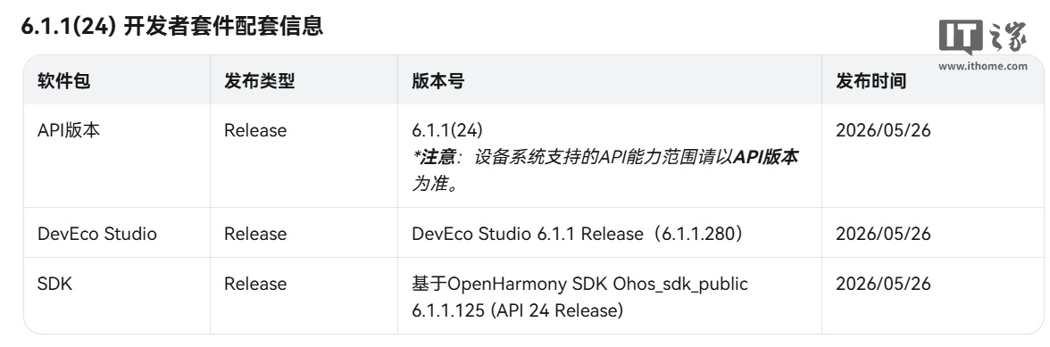Click the Release type in DevEco Studio row
The height and width of the screenshot is (347, 1050).
[255, 234]
